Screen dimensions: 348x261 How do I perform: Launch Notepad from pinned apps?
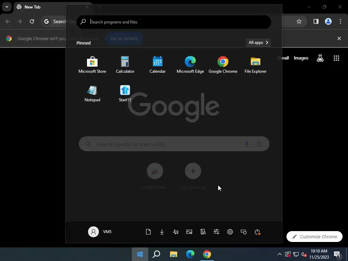click(x=92, y=93)
